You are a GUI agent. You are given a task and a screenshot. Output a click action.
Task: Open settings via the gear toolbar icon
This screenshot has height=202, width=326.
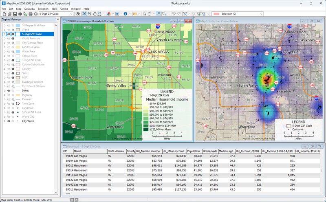click(20, 14)
